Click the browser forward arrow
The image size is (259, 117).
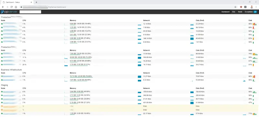(x=7, y=7)
